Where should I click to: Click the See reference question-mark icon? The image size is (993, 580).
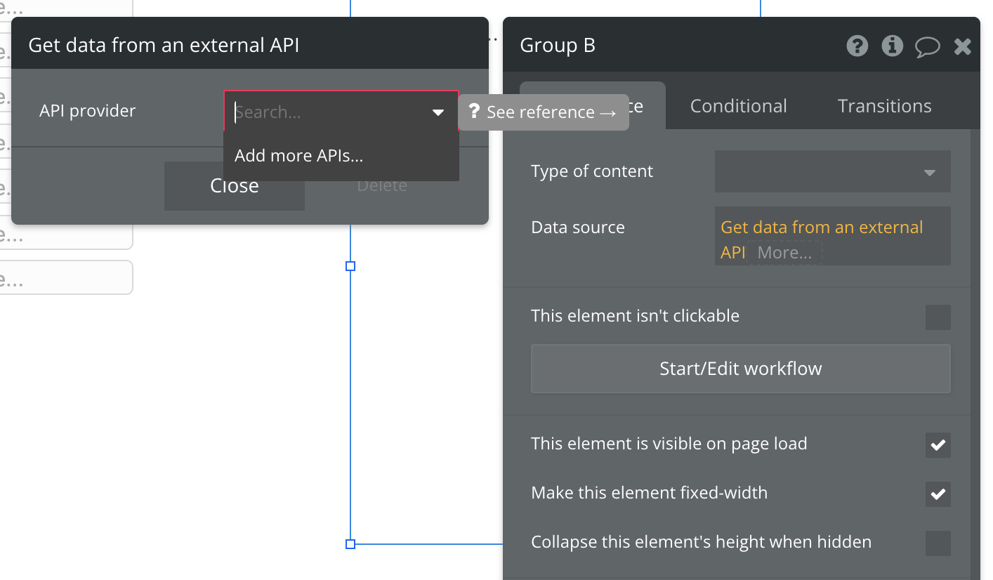[474, 112]
